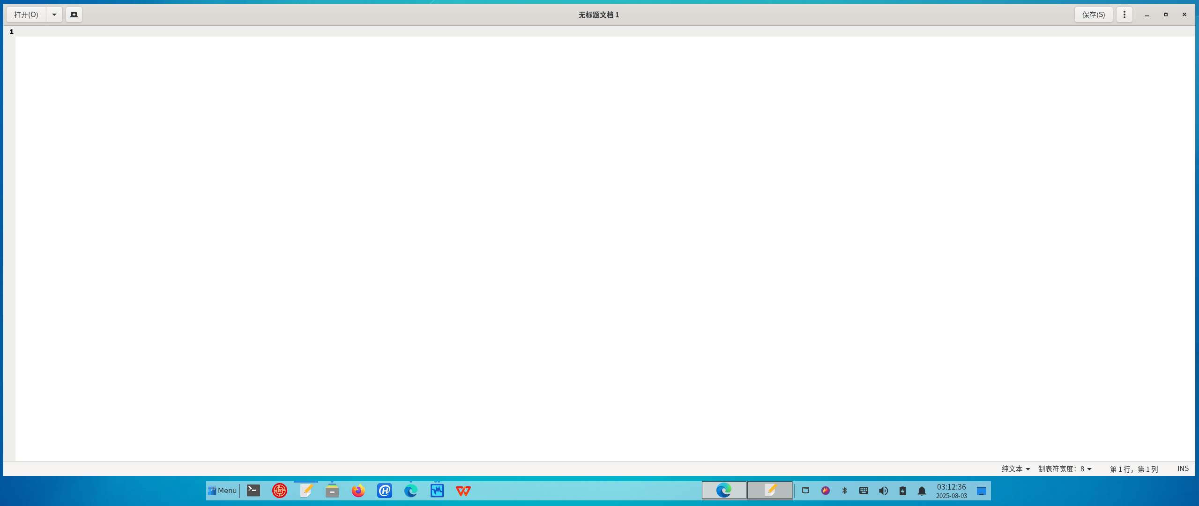This screenshot has width=1199, height=506.
Task: Launch pinned Microsoft Edge icon
Action: coord(411,491)
